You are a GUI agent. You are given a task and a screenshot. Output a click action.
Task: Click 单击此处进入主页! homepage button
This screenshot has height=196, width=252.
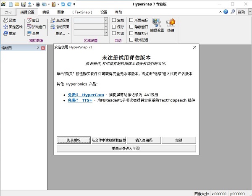[x=126, y=149]
